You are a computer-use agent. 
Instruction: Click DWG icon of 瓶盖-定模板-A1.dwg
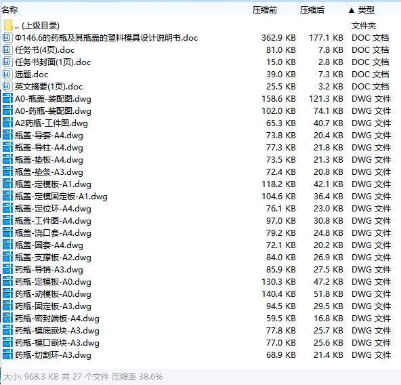coord(7,184)
